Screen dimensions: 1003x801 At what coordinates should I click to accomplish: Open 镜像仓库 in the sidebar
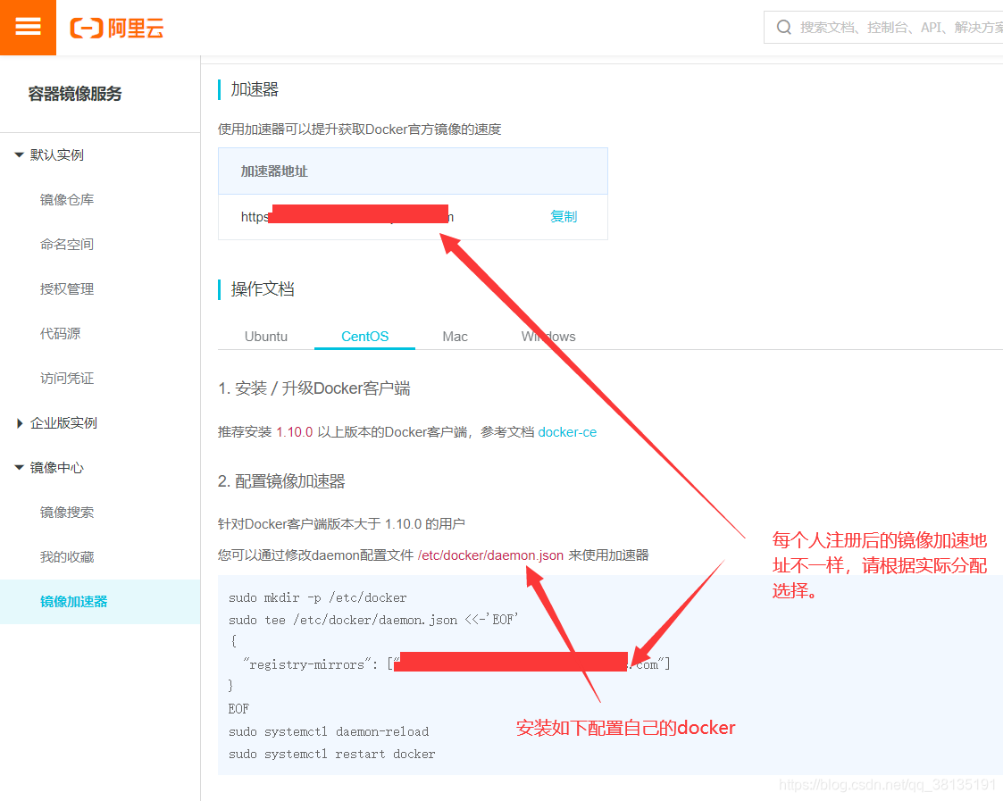coord(65,199)
